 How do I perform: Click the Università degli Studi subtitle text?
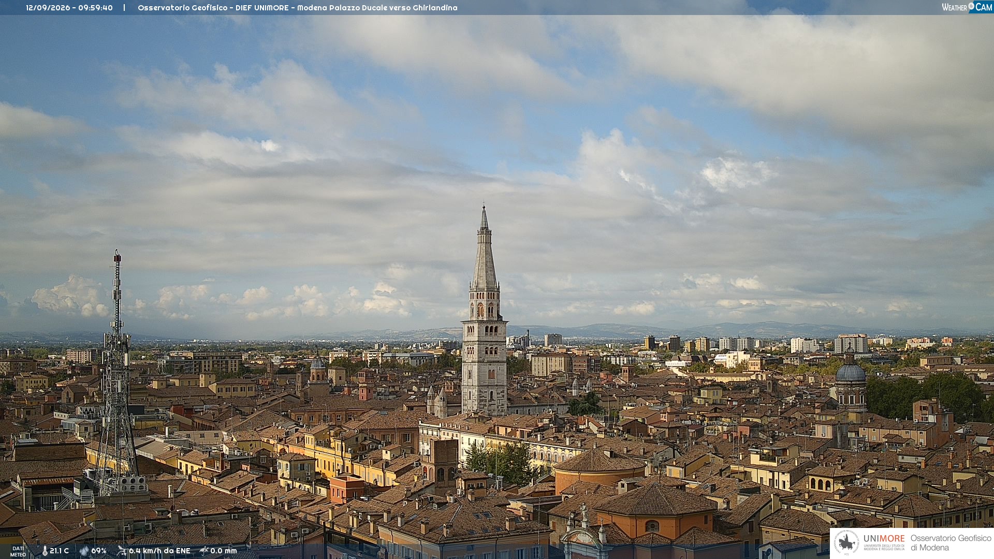884,547
